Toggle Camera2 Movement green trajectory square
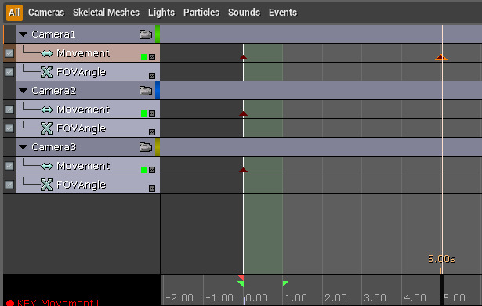This screenshot has width=482, height=306. coord(144,113)
